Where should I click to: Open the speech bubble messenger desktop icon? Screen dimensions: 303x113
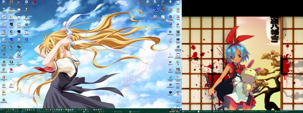[19, 24]
